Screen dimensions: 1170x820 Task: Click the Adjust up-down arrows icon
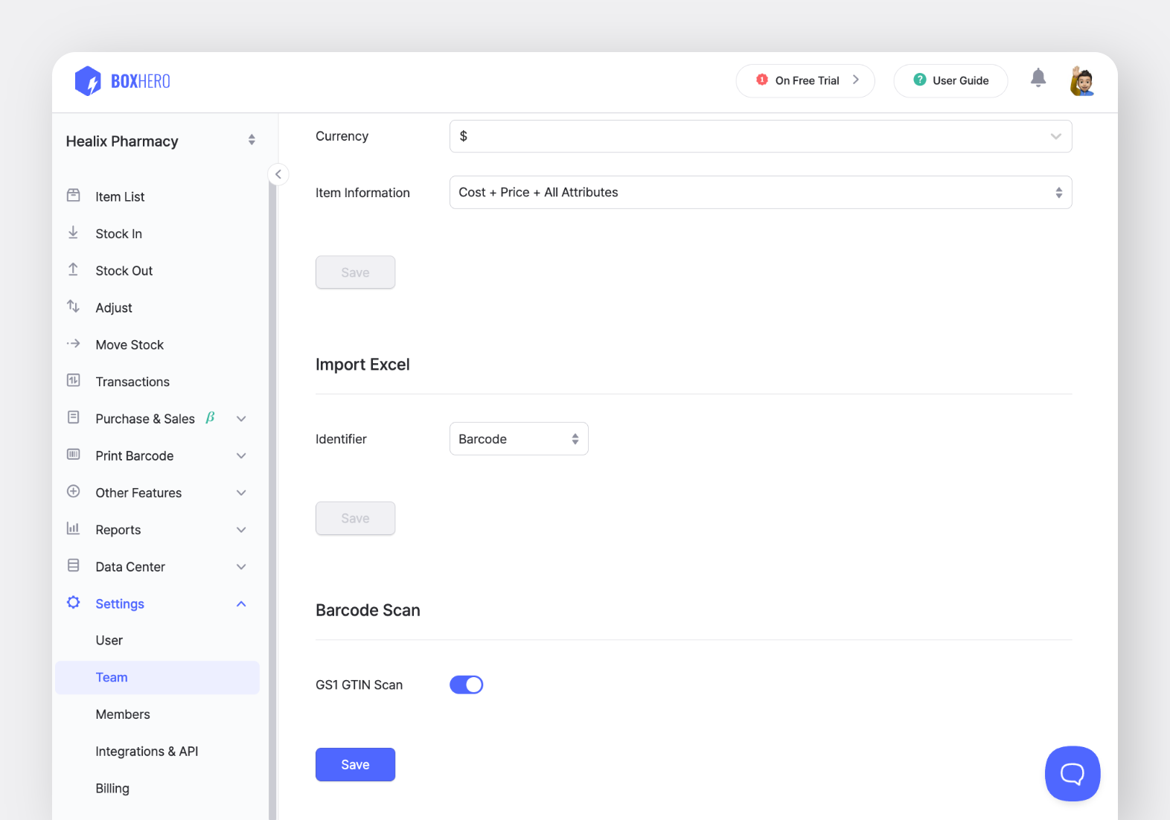(x=74, y=307)
